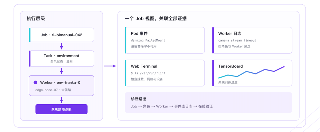The width and height of the screenshot is (320, 132).
Task: Click the '检查挂载、网络与设备' text
Action: point(147,79)
